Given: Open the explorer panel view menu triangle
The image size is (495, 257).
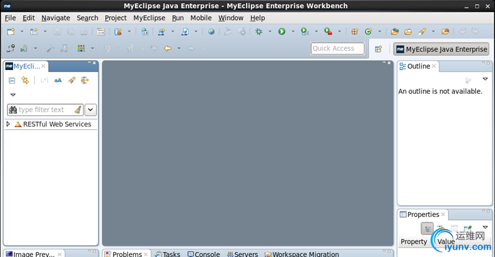Looking at the screenshot, I should 13,94.
